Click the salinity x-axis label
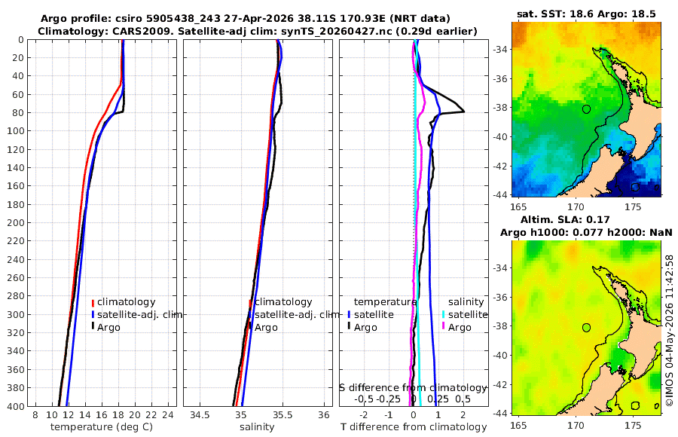Screen dimensions: 678x437 click(x=257, y=427)
